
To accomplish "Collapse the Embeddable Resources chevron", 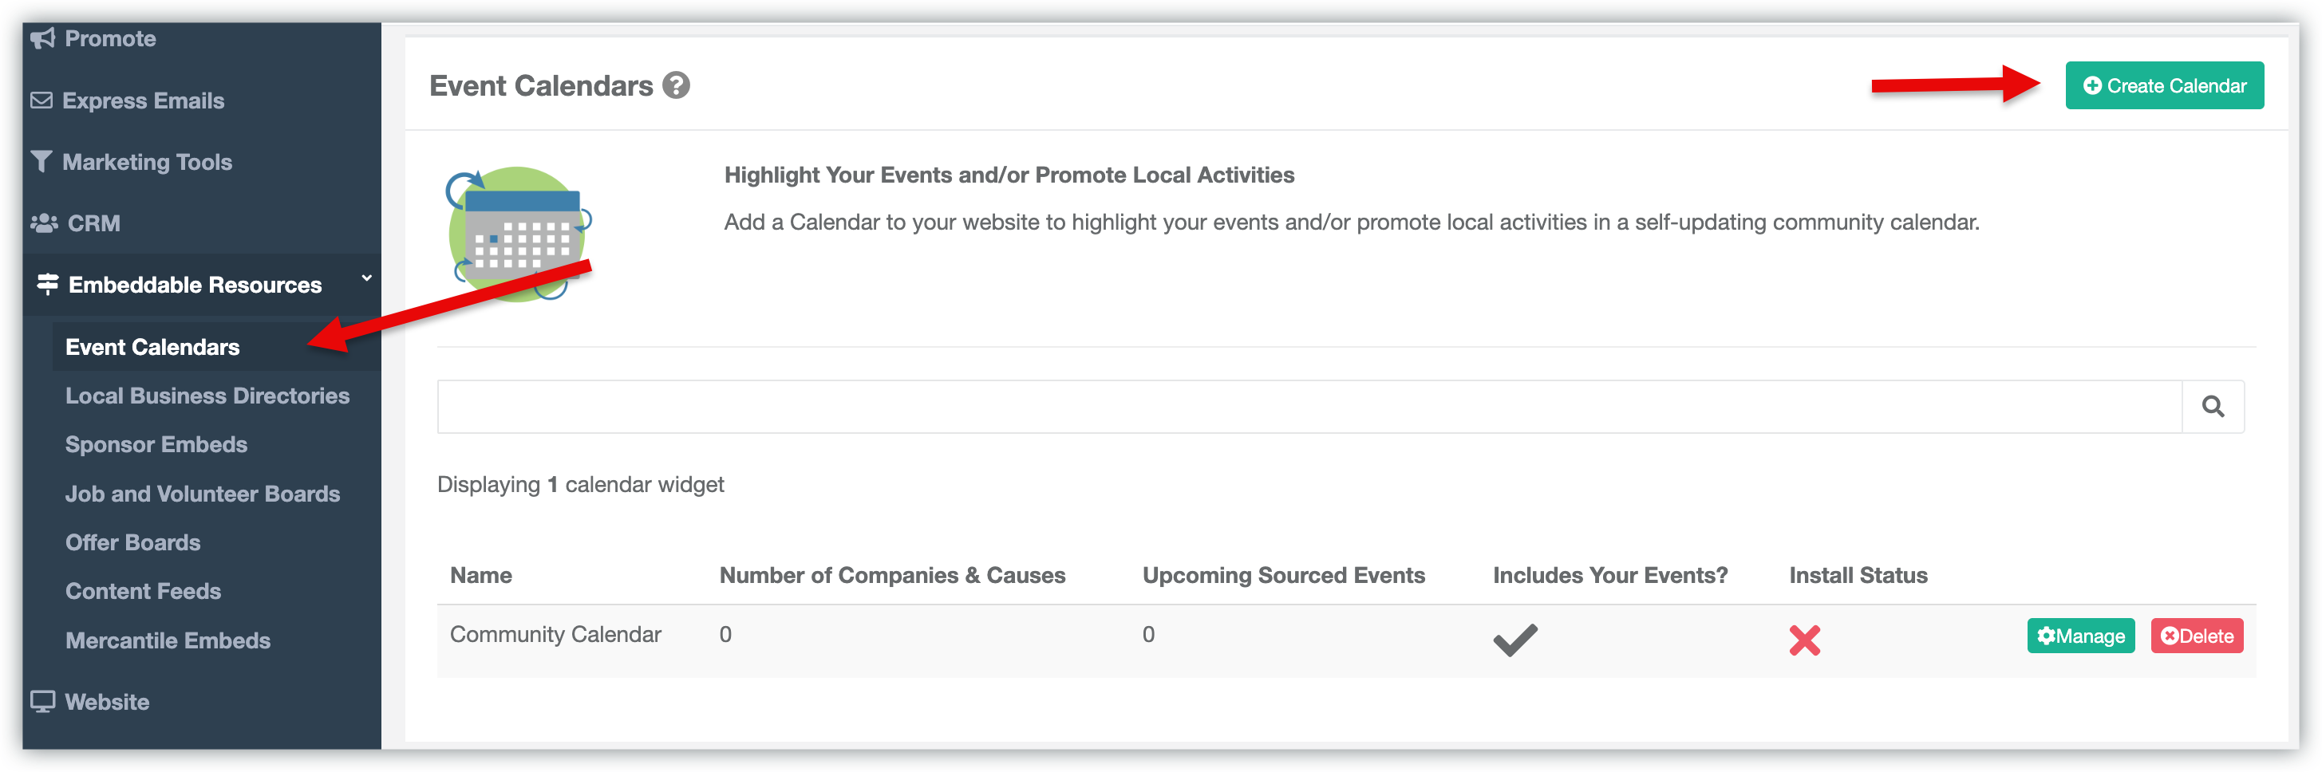I will [x=366, y=278].
